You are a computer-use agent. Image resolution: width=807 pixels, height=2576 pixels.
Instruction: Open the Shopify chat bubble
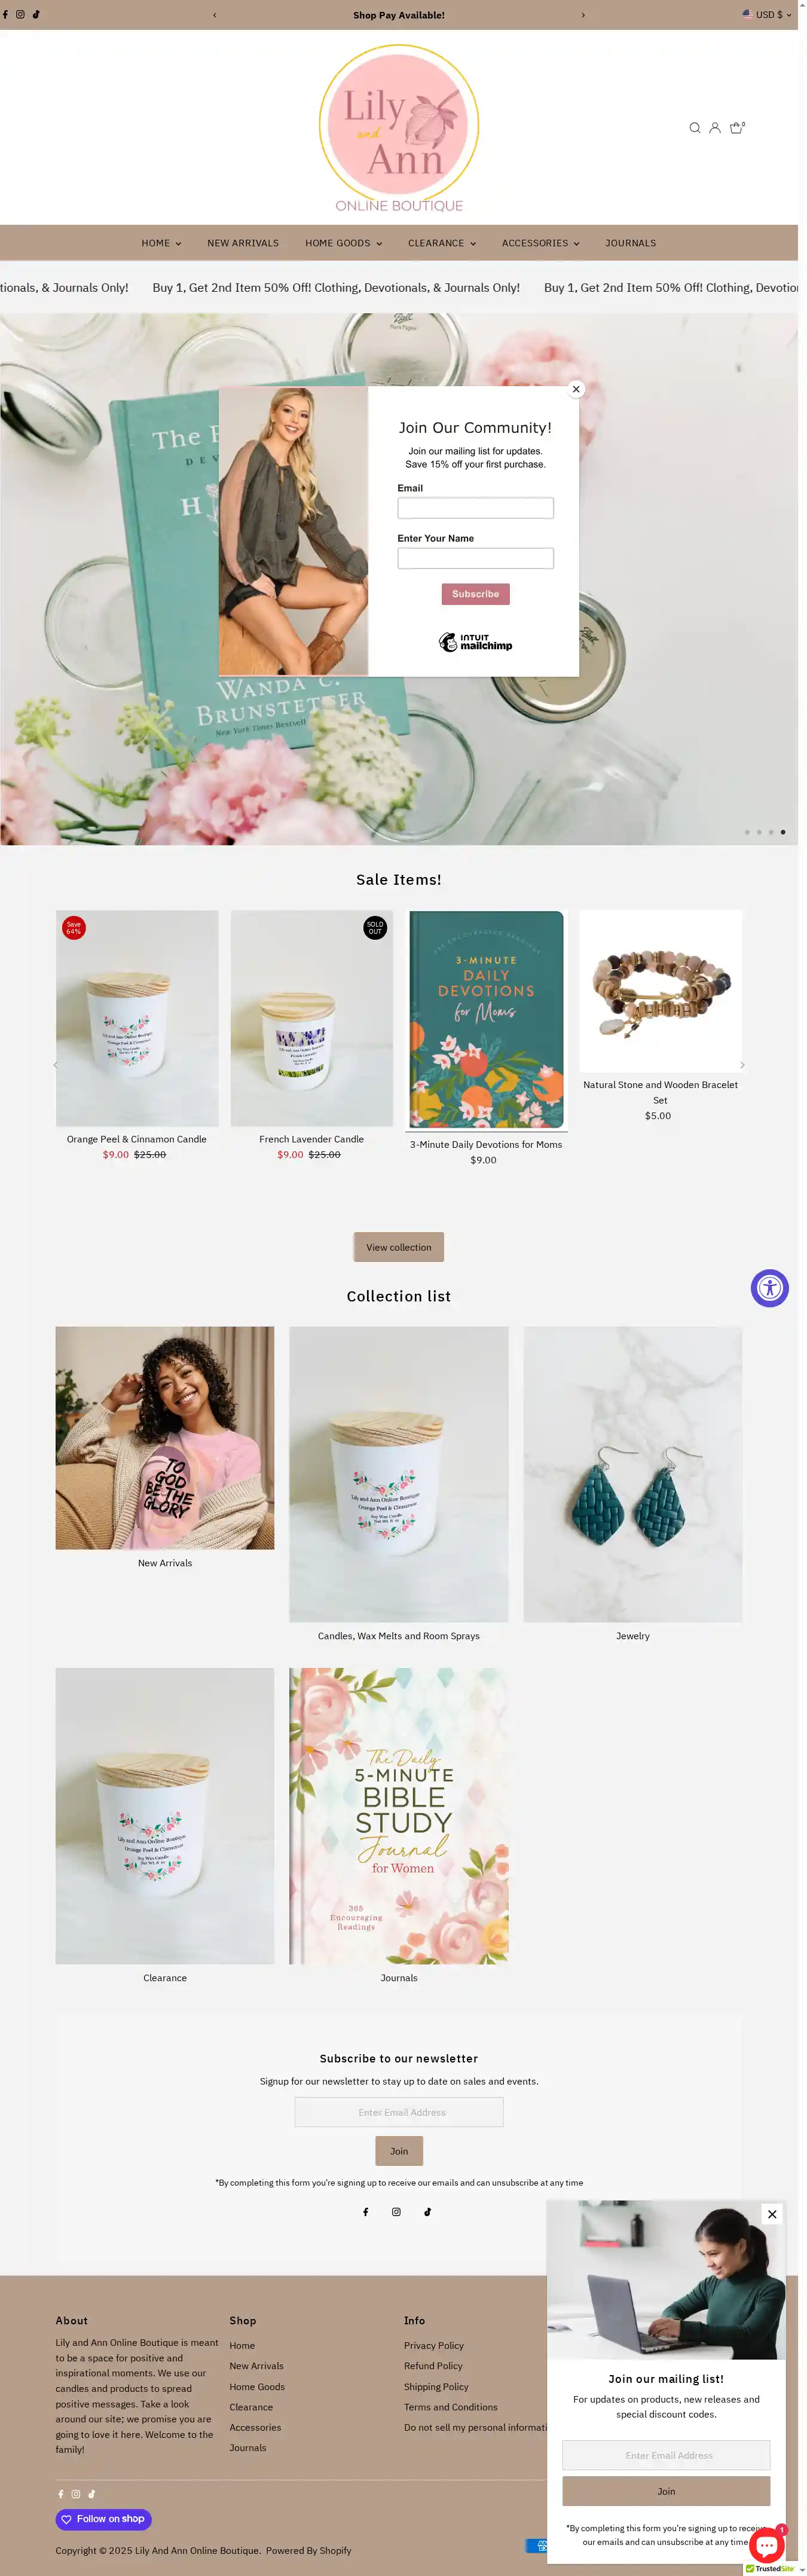tap(767, 2545)
